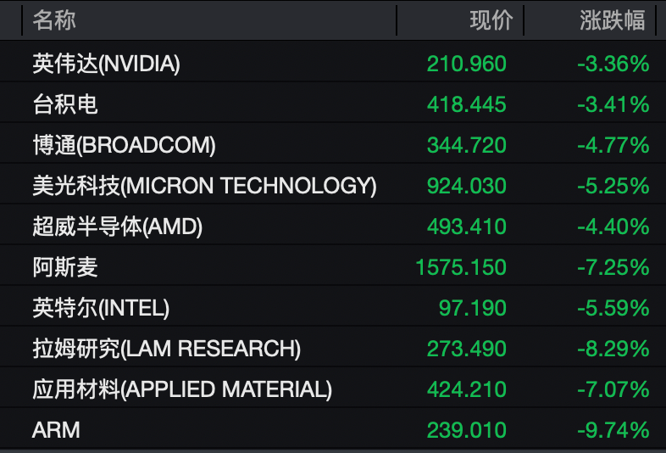The height and width of the screenshot is (453, 666).
Task: Click price value 344.720
Action: 466,145
